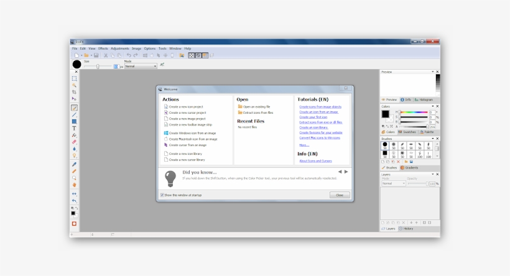Toggle the checkerboard transparency button in the toolbar
This screenshot has width=510, height=276.
(192, 55)
